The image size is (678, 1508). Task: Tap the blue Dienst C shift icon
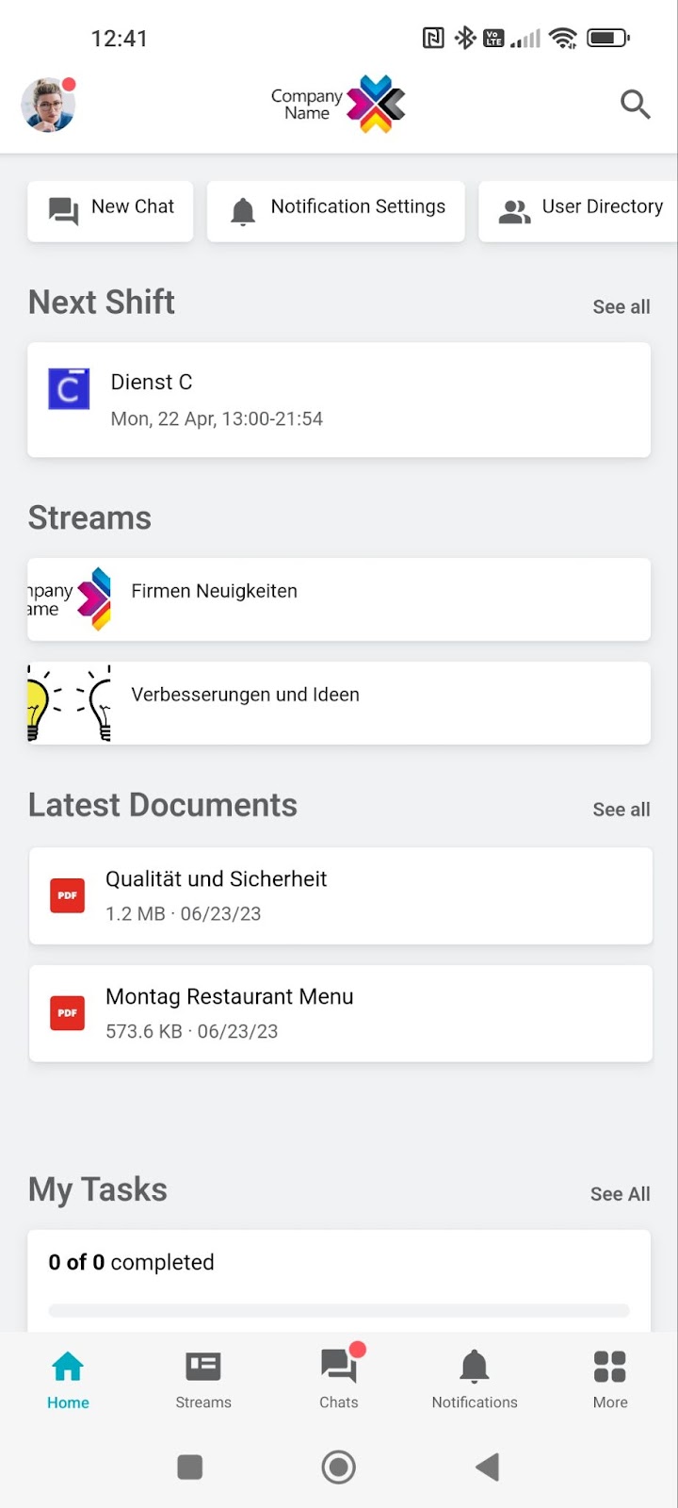click(69, 388)
